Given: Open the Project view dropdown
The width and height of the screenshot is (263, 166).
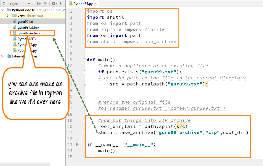Looking at the screenshot, I should pyautogui.click(x=28, y=4).
